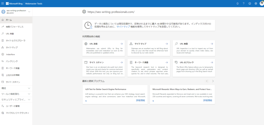
Task: Click the 上位の分析情報 icon in sidebar
Action: click(3, 75)
